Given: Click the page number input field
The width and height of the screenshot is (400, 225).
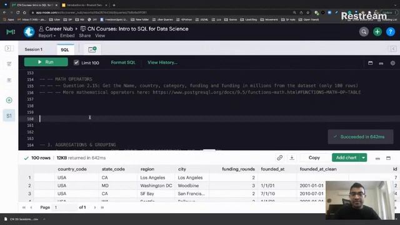Looking at the screenshot, I should point(64,207).
